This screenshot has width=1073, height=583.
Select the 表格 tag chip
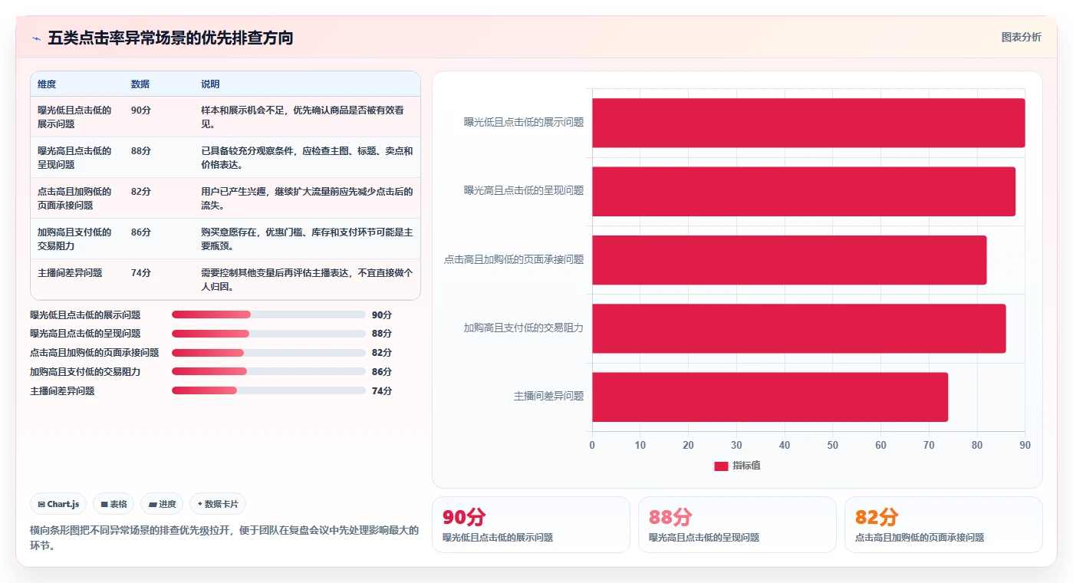[114, 504]
